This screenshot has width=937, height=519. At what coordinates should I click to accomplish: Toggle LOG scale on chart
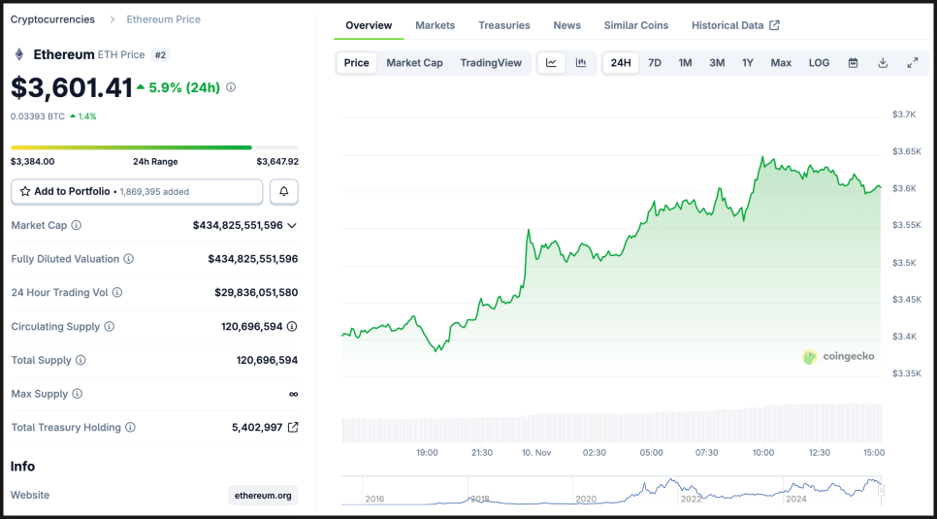pos(819,63)
